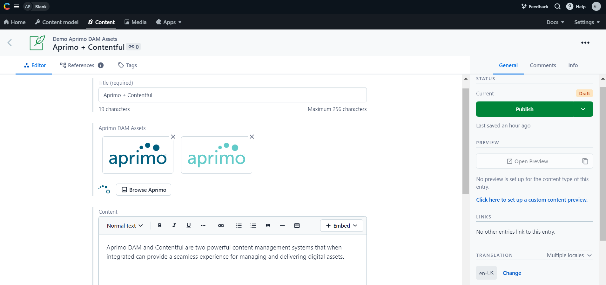Toggle underline formatting
Viewport: 606px width, 285px height.
(x=189, y=225)
